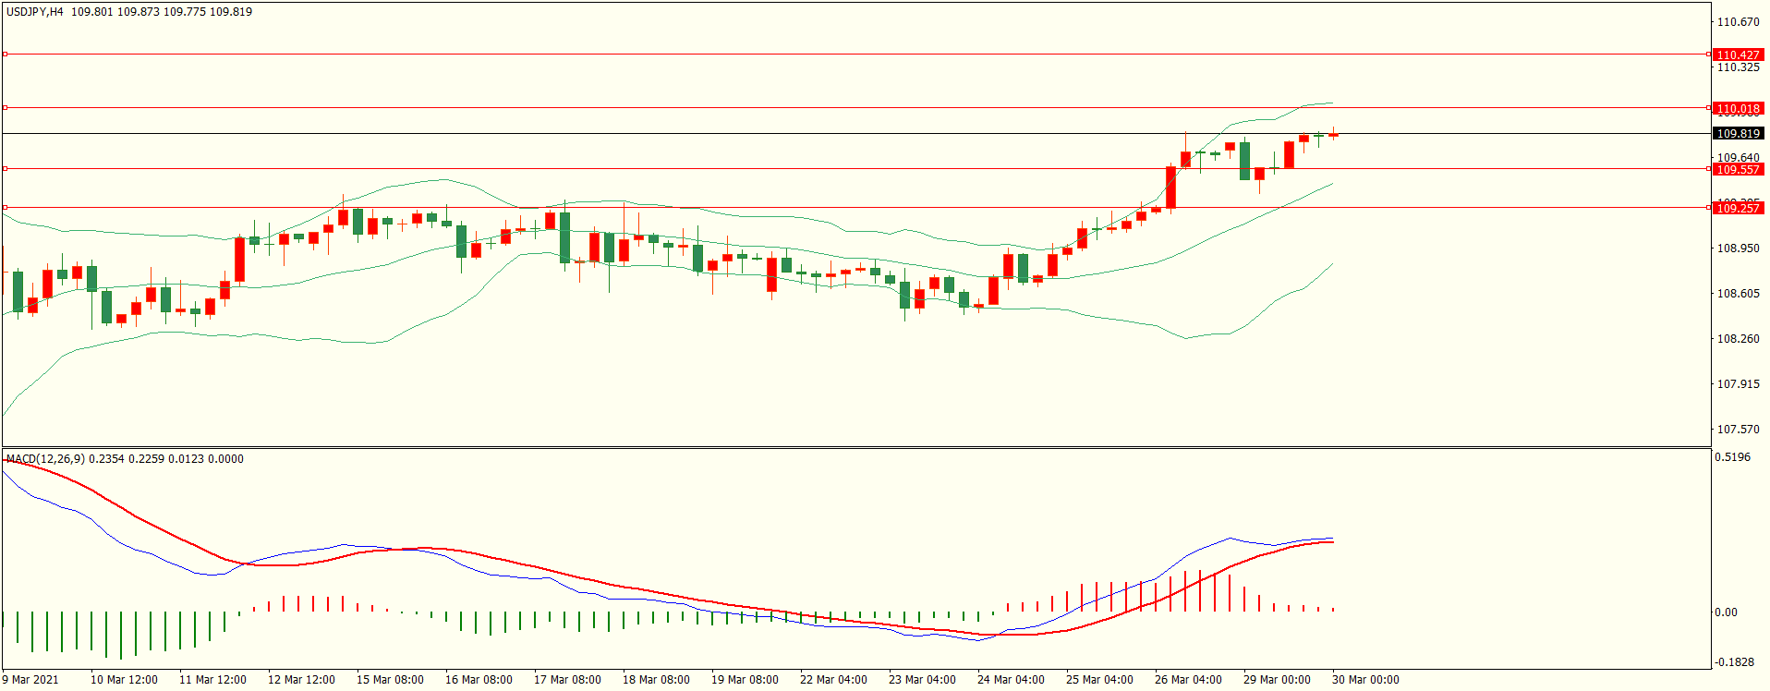Click the 108.605 price axis label
Viewport: 1770px width, 691px height.
coord(1738,294)
